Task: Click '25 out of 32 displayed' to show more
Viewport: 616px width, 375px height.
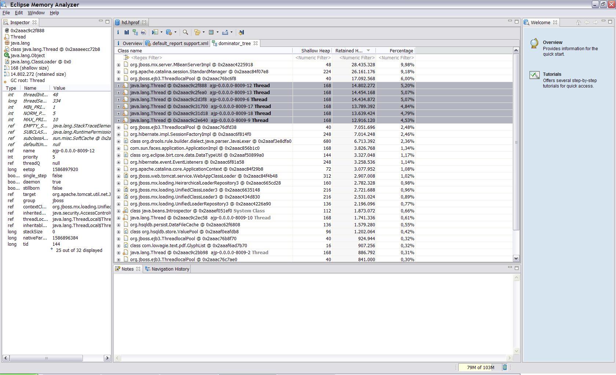Action: tap(79, 250)
